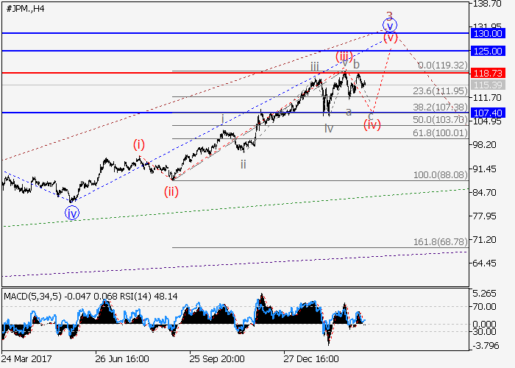Select the 104.95 price axis value
This screenshot has width=515, height=368.
point(487,121)
